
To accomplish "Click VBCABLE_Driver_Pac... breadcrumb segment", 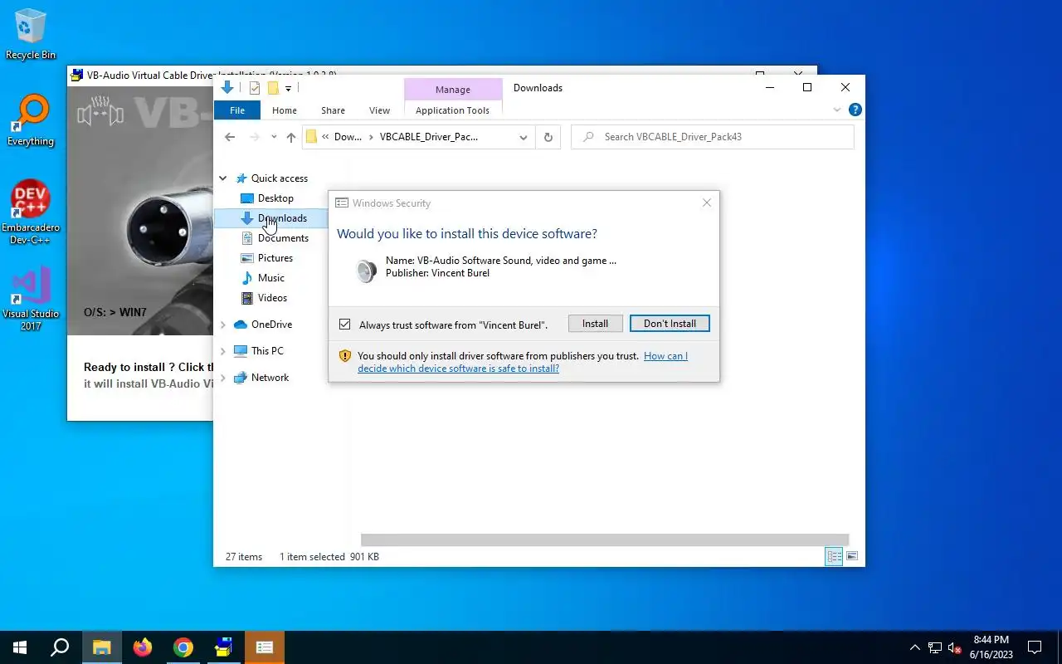I will pyautogui.click(x=428, y=137).
